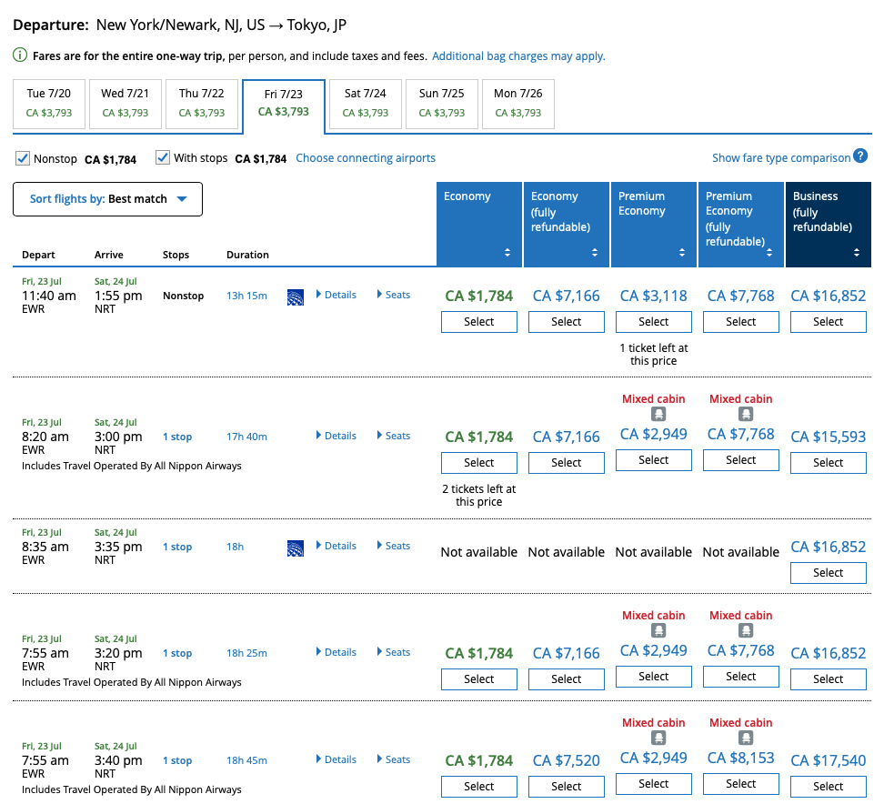Expand Details for the 8:35 am flight

point(336,546)
